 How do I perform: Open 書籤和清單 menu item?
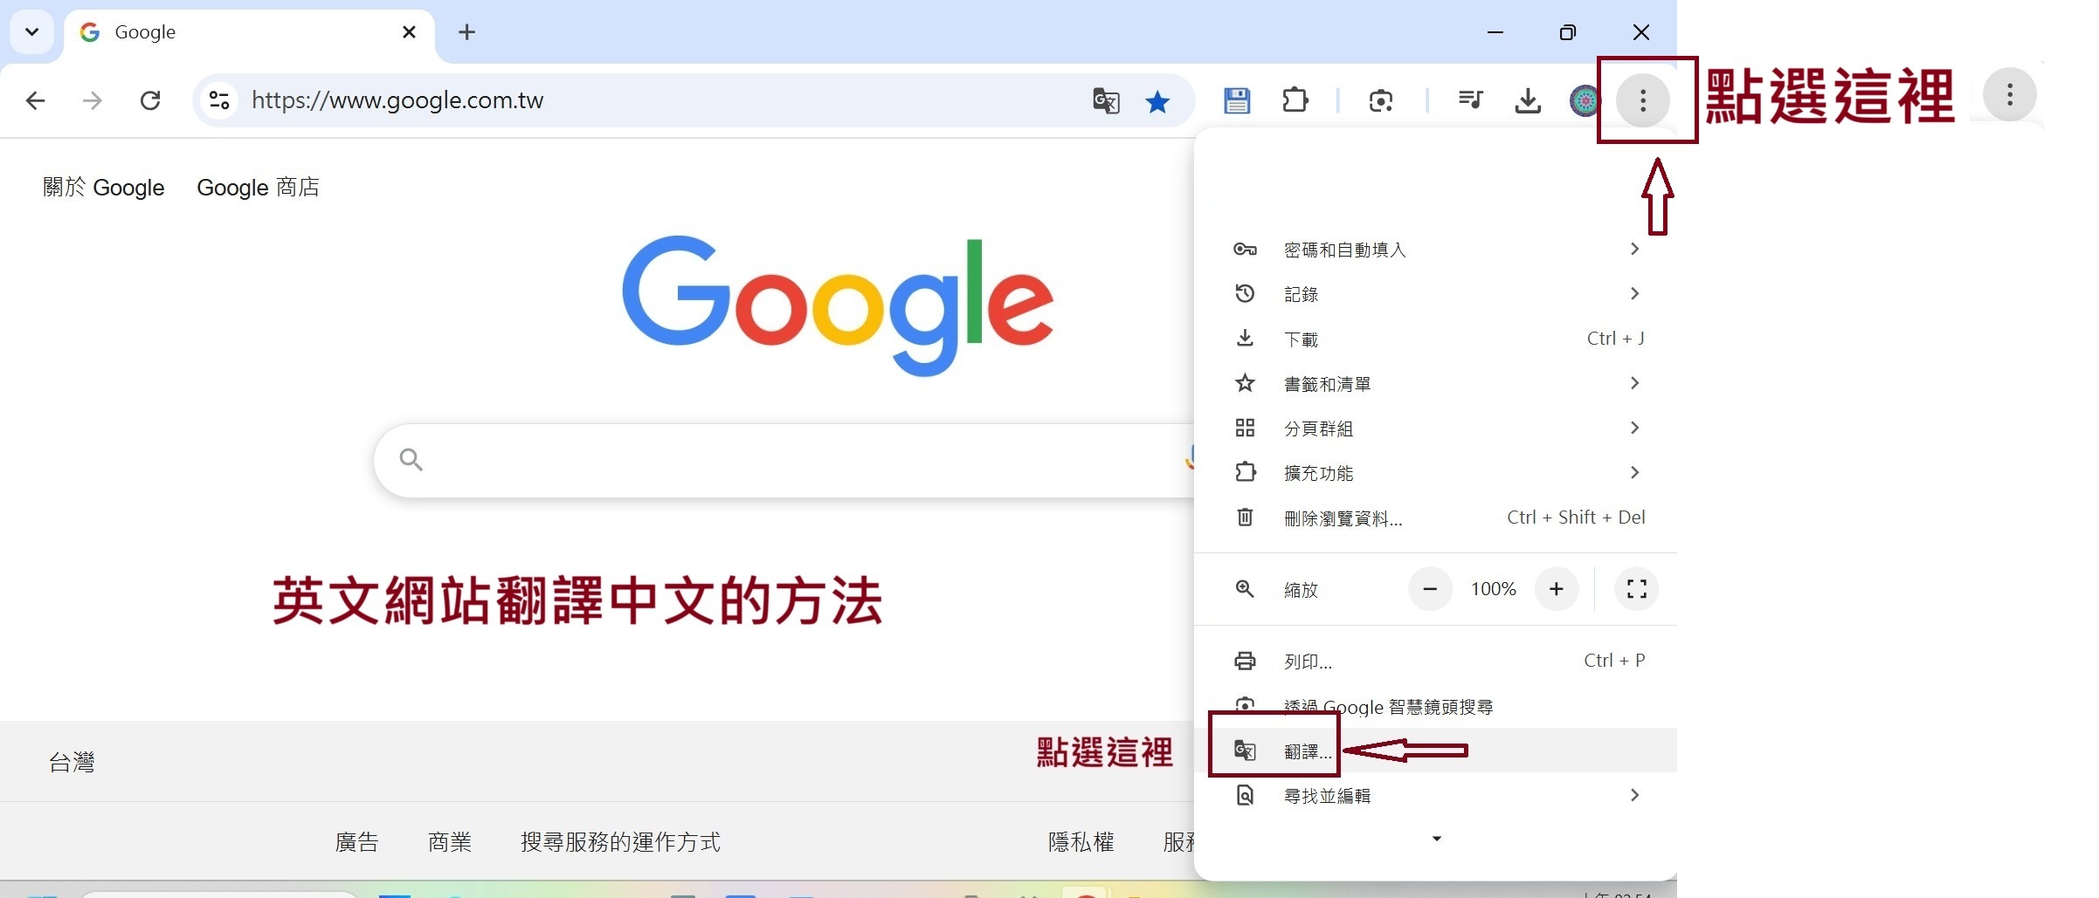[1435, 384]
